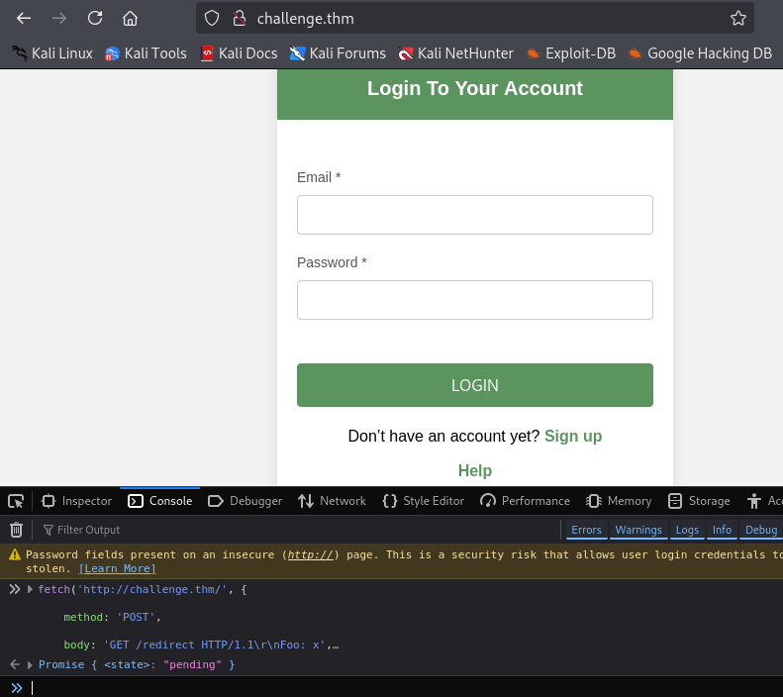Image resolution: width=783 pixels, height=697 pixels.
Task: Open the Kali NetHunter bookmark
Action: [455, 52]
